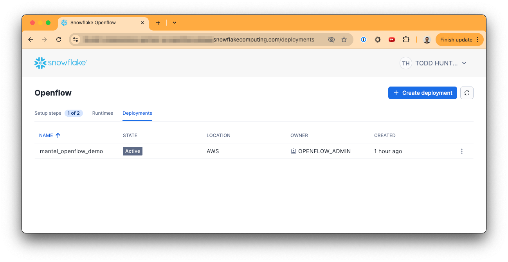508x262 pixels.
Task: Click the Active state badge
Action: (x=133, y=151)
